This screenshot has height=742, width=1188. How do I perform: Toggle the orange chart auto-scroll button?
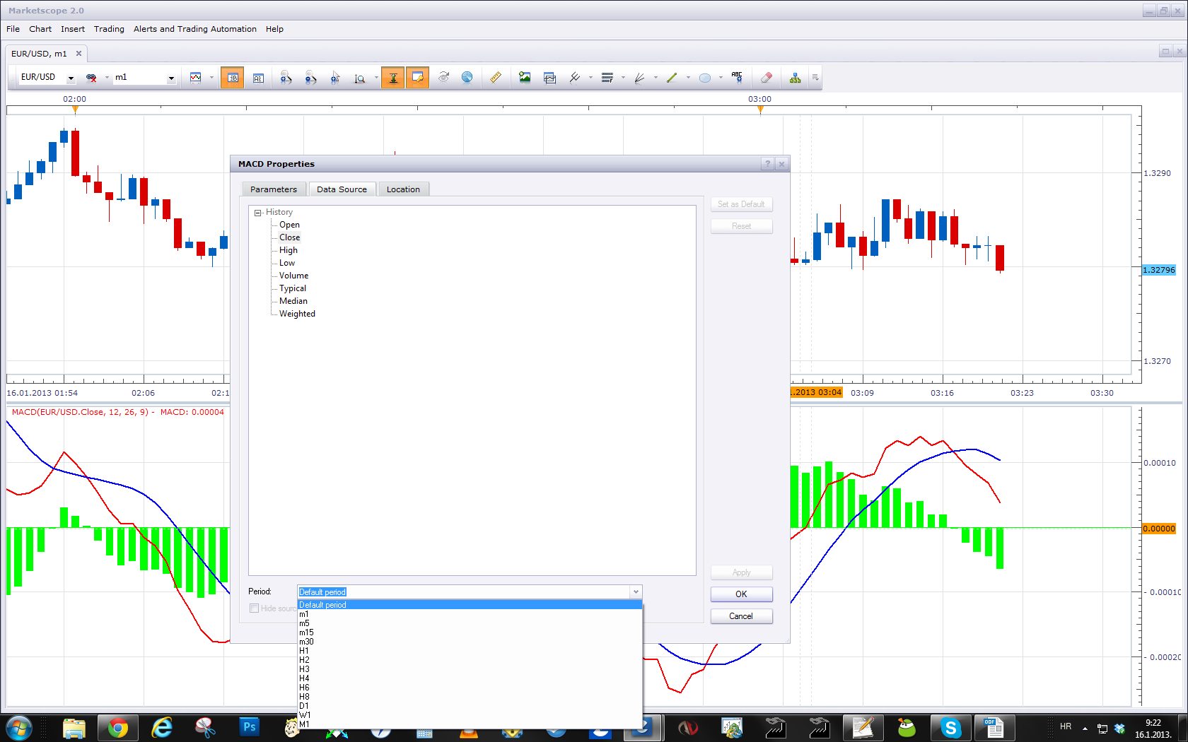click(393, 78)
